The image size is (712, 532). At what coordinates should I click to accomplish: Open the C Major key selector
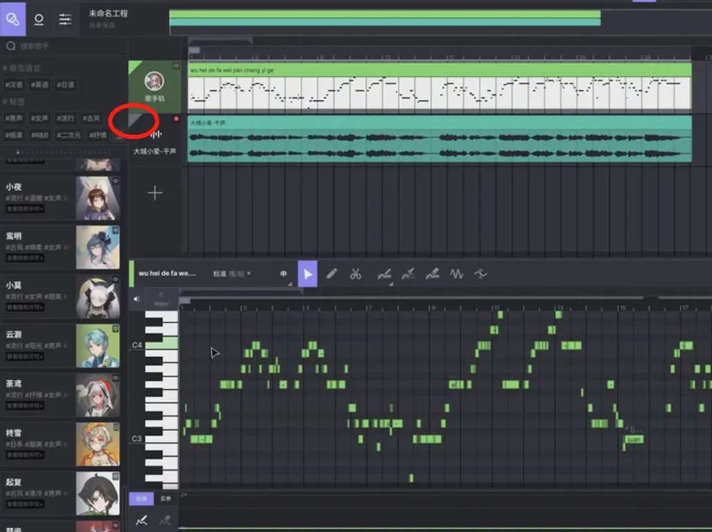pyautogui.click(x=161, y=300)
